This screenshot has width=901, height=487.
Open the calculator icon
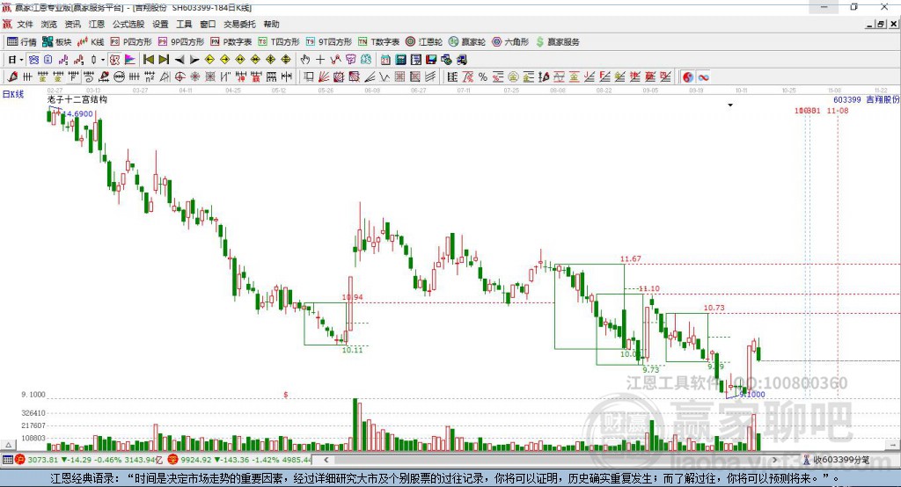pos(401,60)
